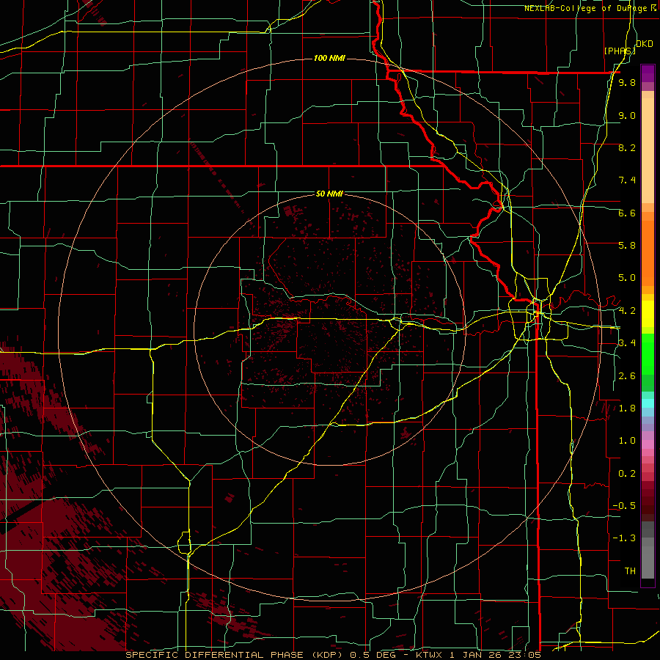Click the "100 NMI" range ring label
660x660 pixels.
[329, 58]
